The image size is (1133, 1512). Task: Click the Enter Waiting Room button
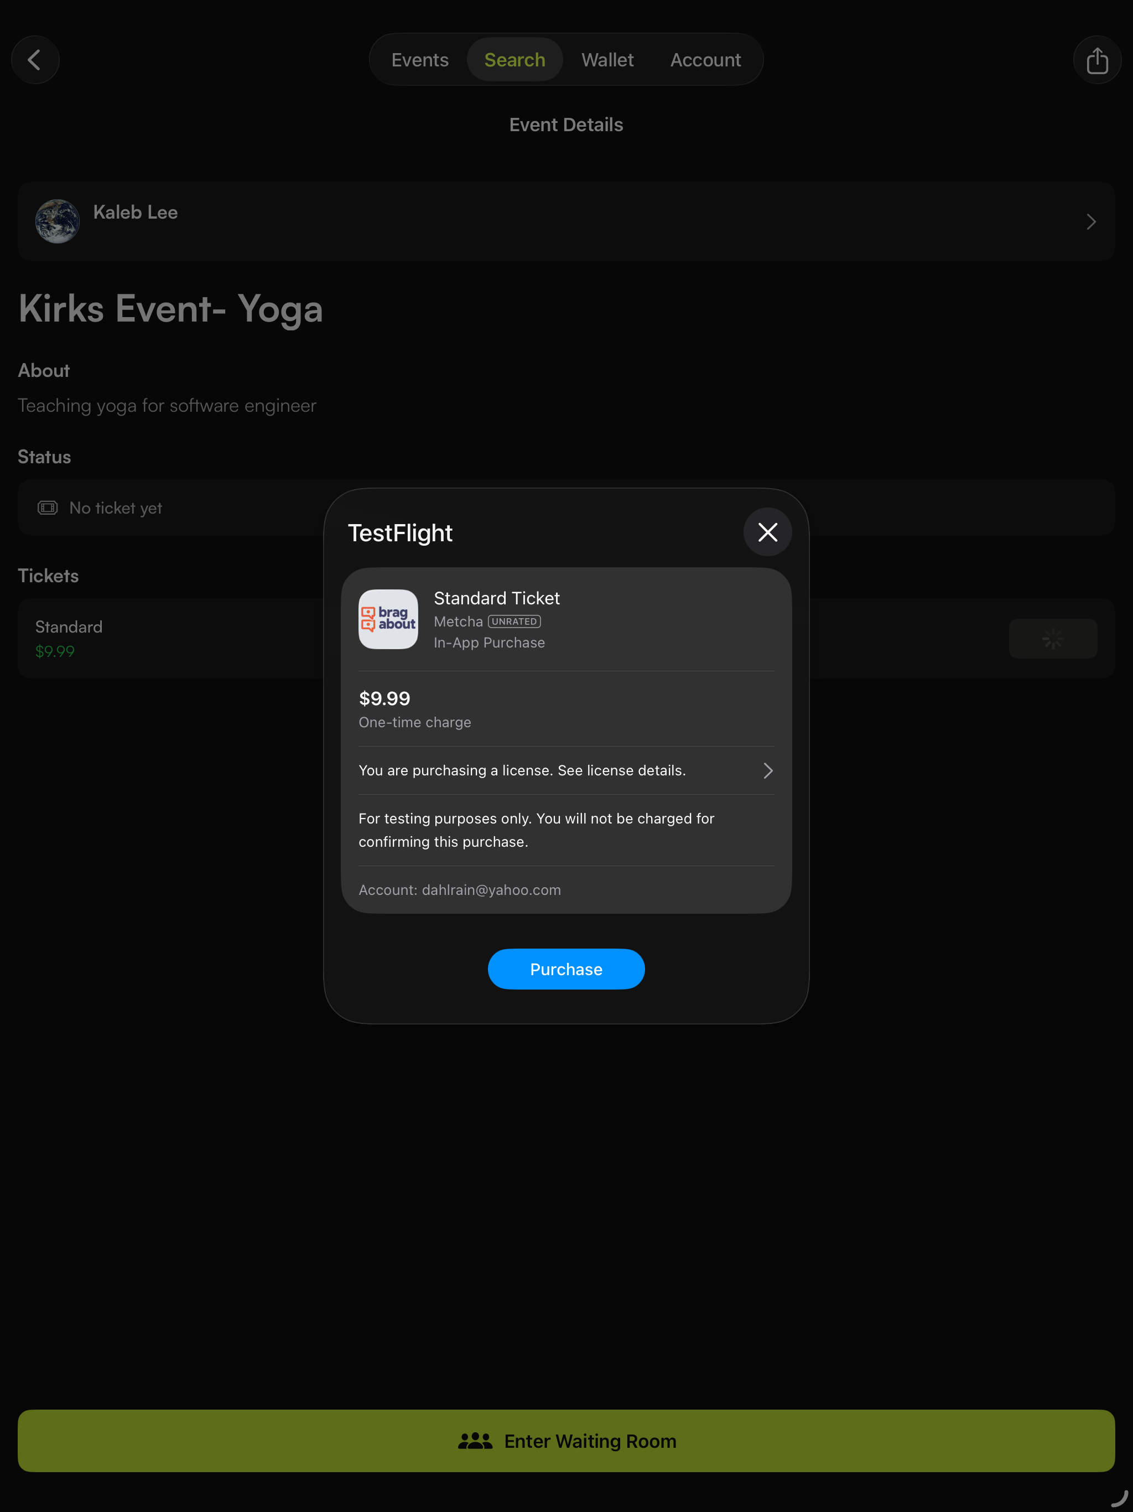[x=566, y=1440]
